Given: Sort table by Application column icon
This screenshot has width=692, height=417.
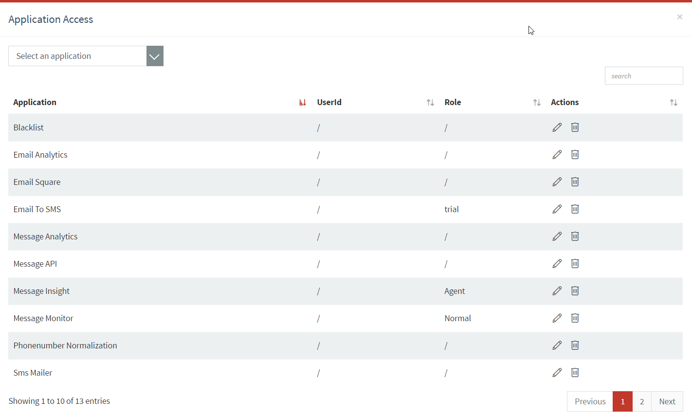Looking at the screenshot, I should 303,102.
